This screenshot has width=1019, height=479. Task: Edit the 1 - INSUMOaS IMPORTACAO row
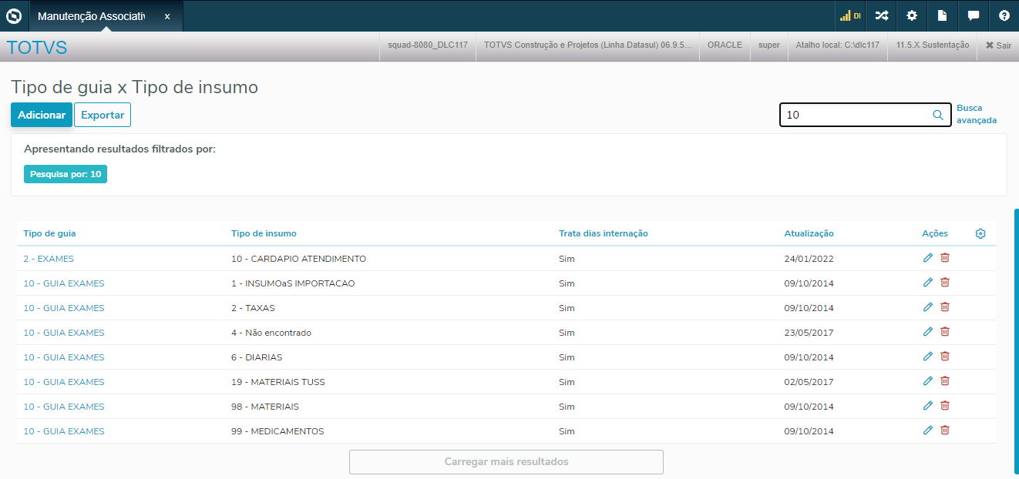coord(928,283)
